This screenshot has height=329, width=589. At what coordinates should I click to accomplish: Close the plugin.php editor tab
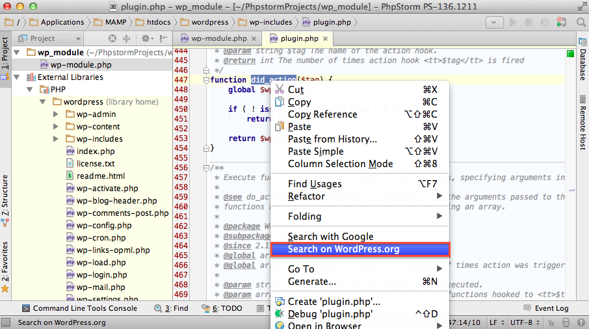coord(325,38)
